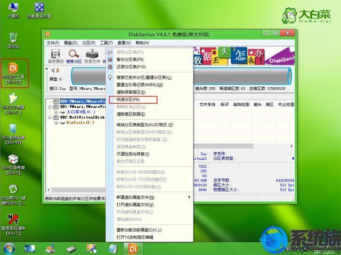Open the 帮助(H) menu
This screenshot has height=255, width=341.
[x=142, y=43]
